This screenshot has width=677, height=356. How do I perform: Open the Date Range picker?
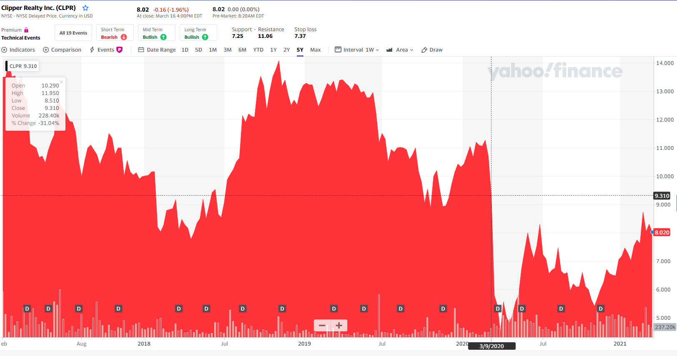(x=157, y=50)
